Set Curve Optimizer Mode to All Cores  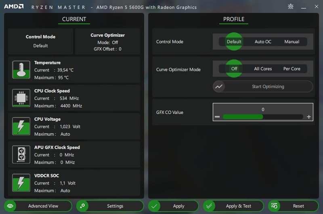(263, 69)
